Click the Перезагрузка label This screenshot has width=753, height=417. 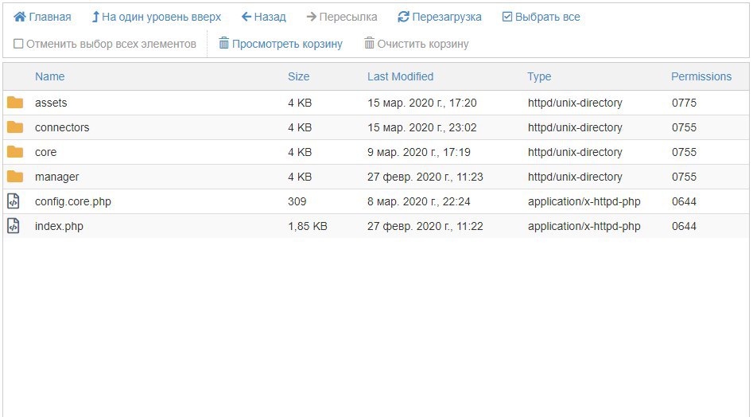pyautogui.click(x=447, y=17)
